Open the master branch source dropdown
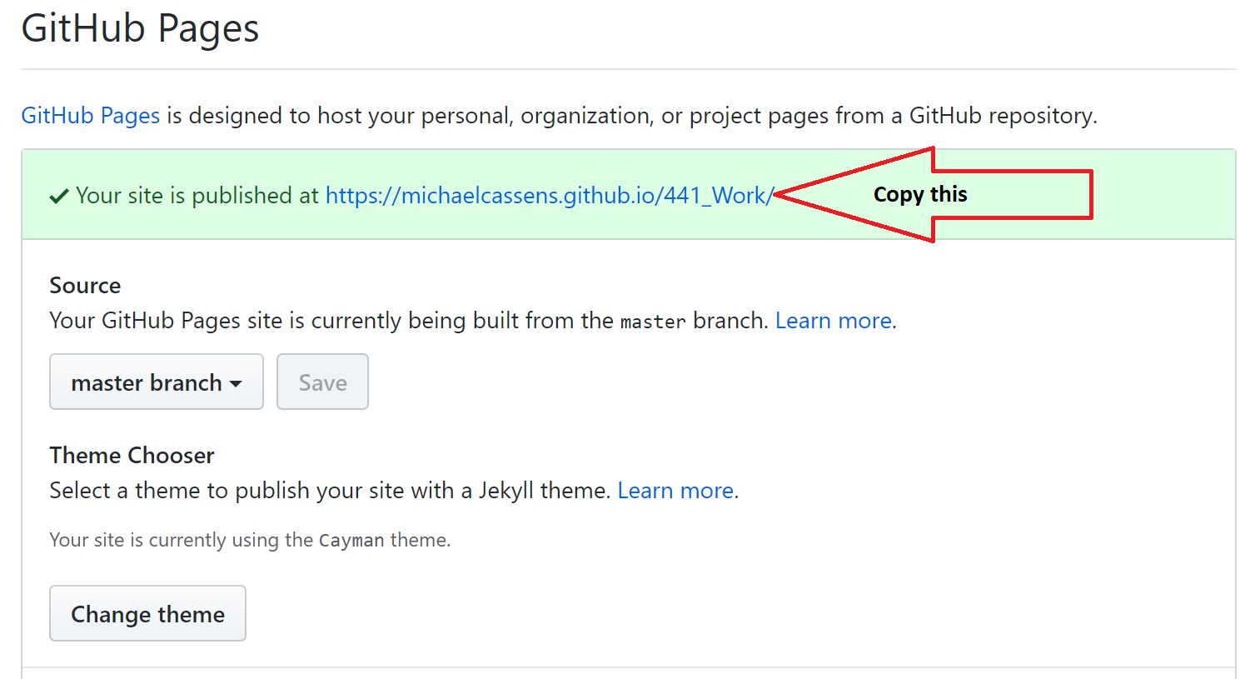 (157, 382)
